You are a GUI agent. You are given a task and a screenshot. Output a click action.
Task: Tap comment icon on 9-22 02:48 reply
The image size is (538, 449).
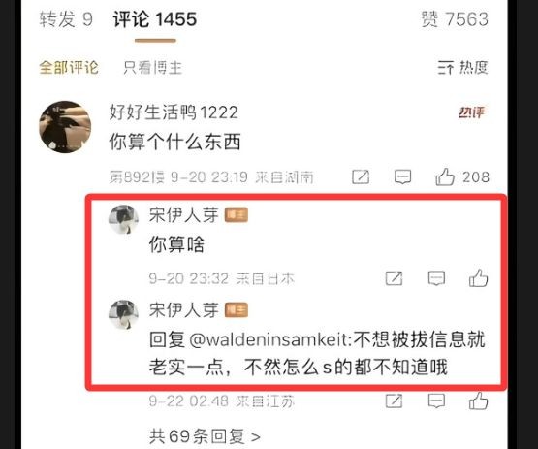click(436, 401)
